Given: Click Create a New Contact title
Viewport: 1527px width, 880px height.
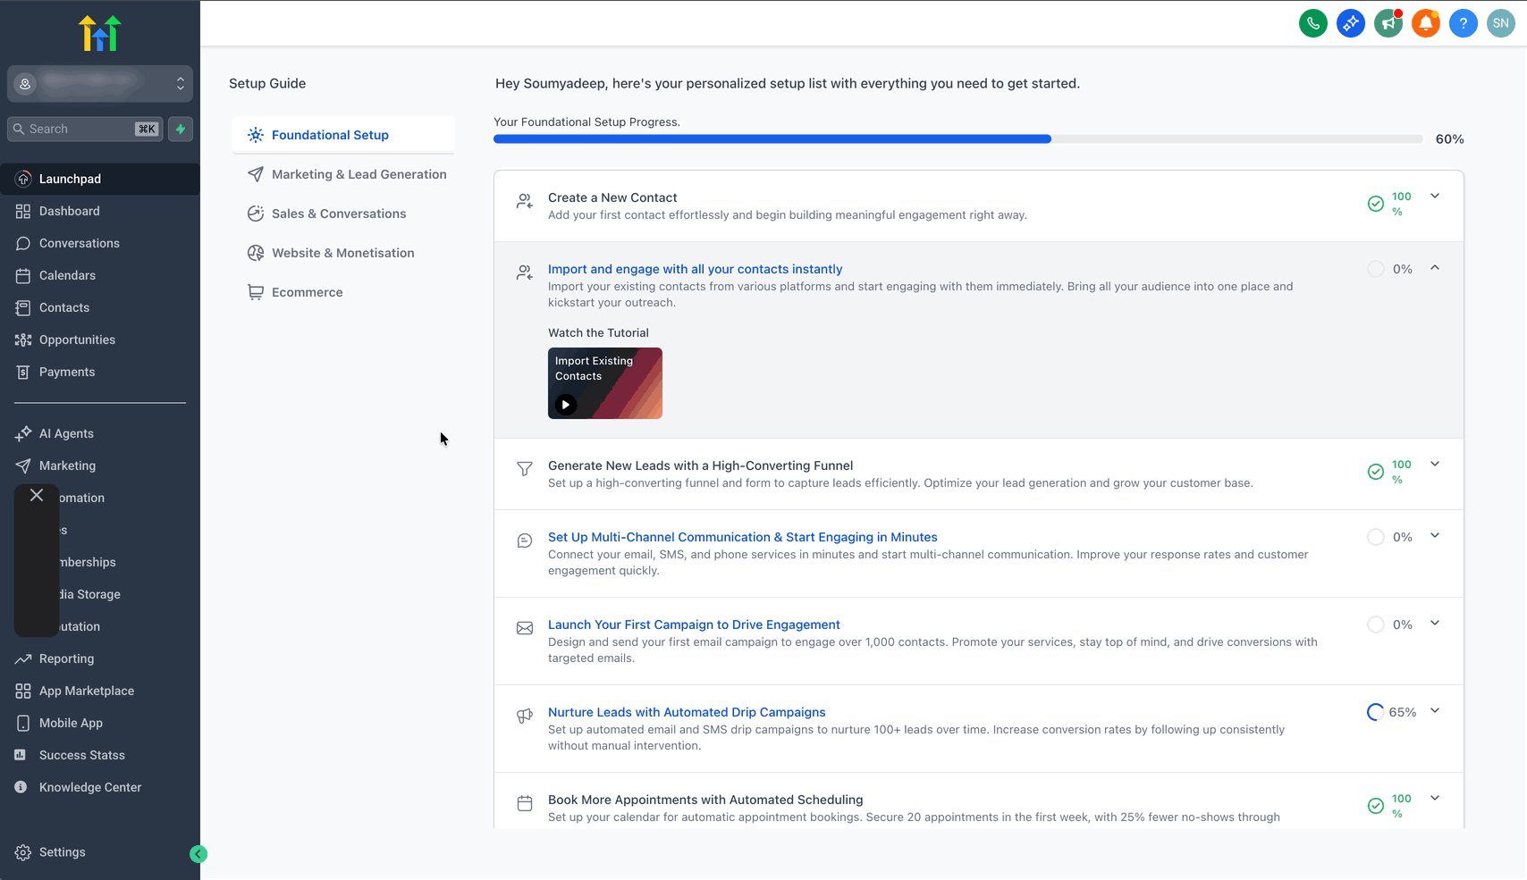Looking at the screenshot, I should (612, 197).
